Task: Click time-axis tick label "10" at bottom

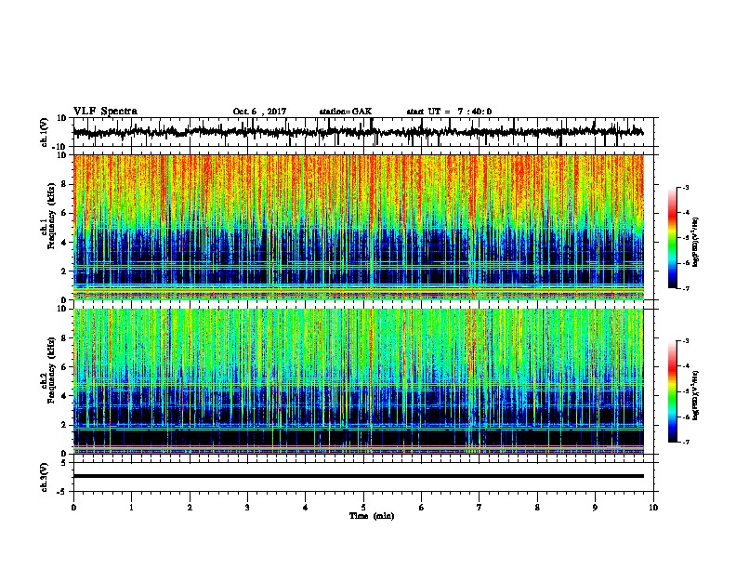Action: tap(653, 508)
